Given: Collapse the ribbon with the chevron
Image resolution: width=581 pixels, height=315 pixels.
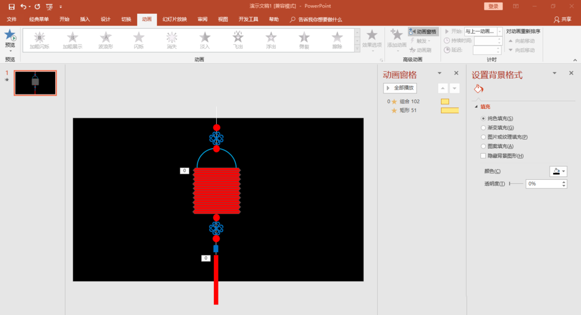Looking at the screenshot, I should (x=575, y=60).
